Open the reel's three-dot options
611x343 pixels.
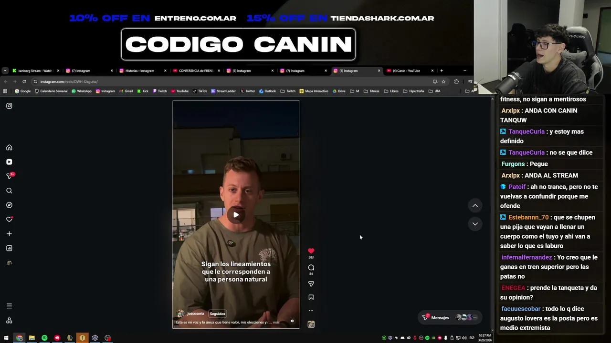click(311, 311)
